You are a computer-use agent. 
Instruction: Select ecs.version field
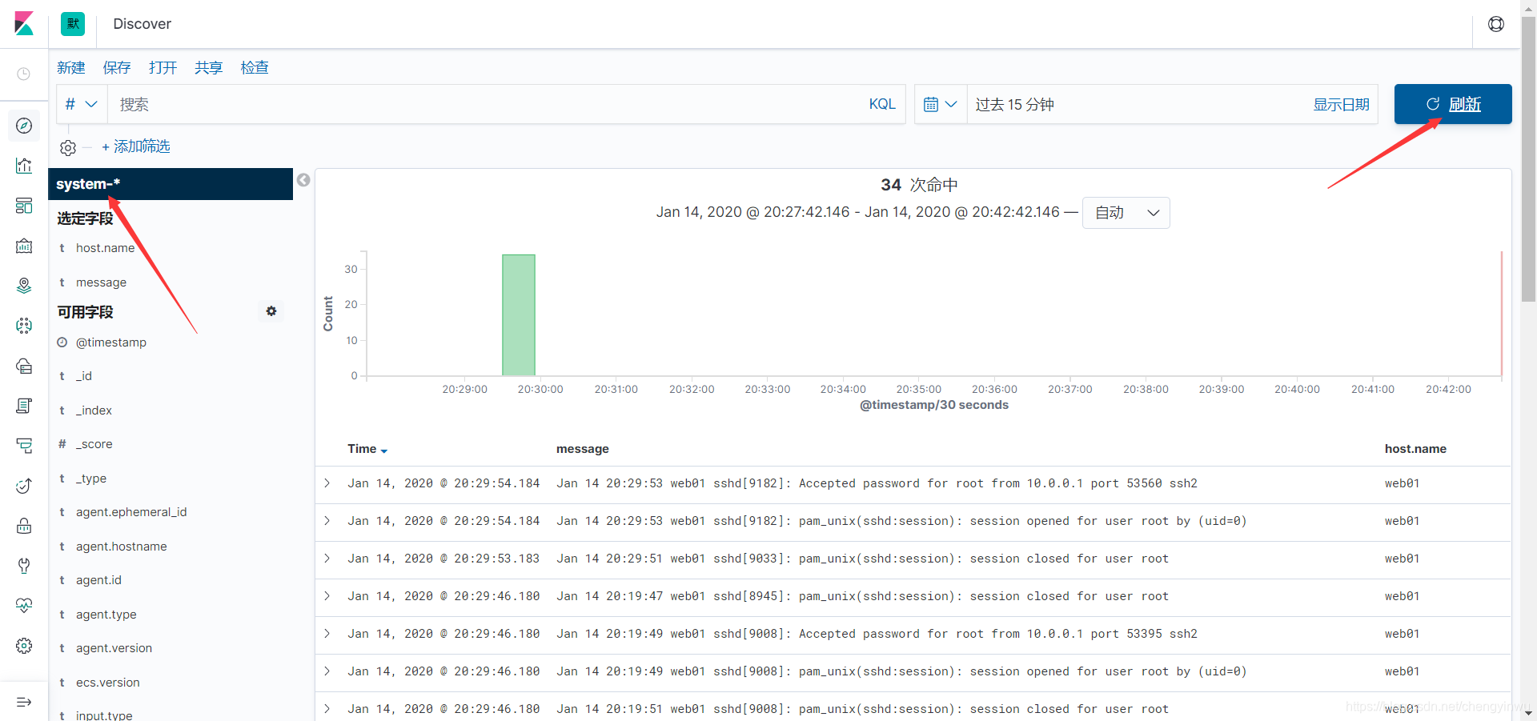pyautogui.click(x=107, y=683)
